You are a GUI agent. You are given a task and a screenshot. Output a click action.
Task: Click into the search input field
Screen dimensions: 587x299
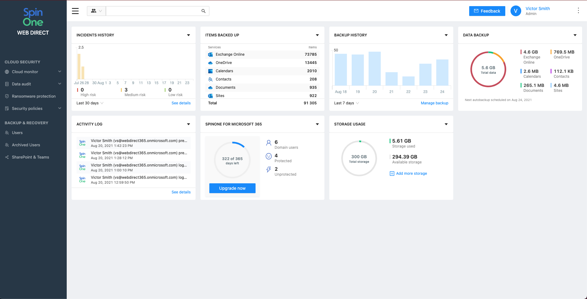pyautogui.click(x=153, y=11)
